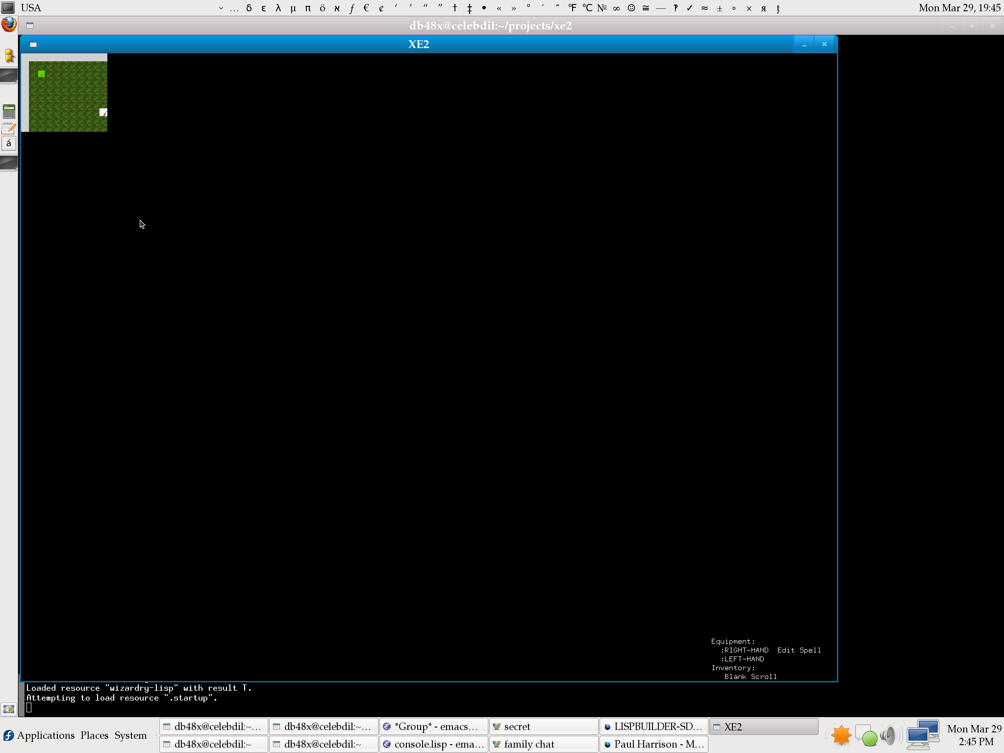Open the yellow AIM buddy icon launcher

click(9, 55)
